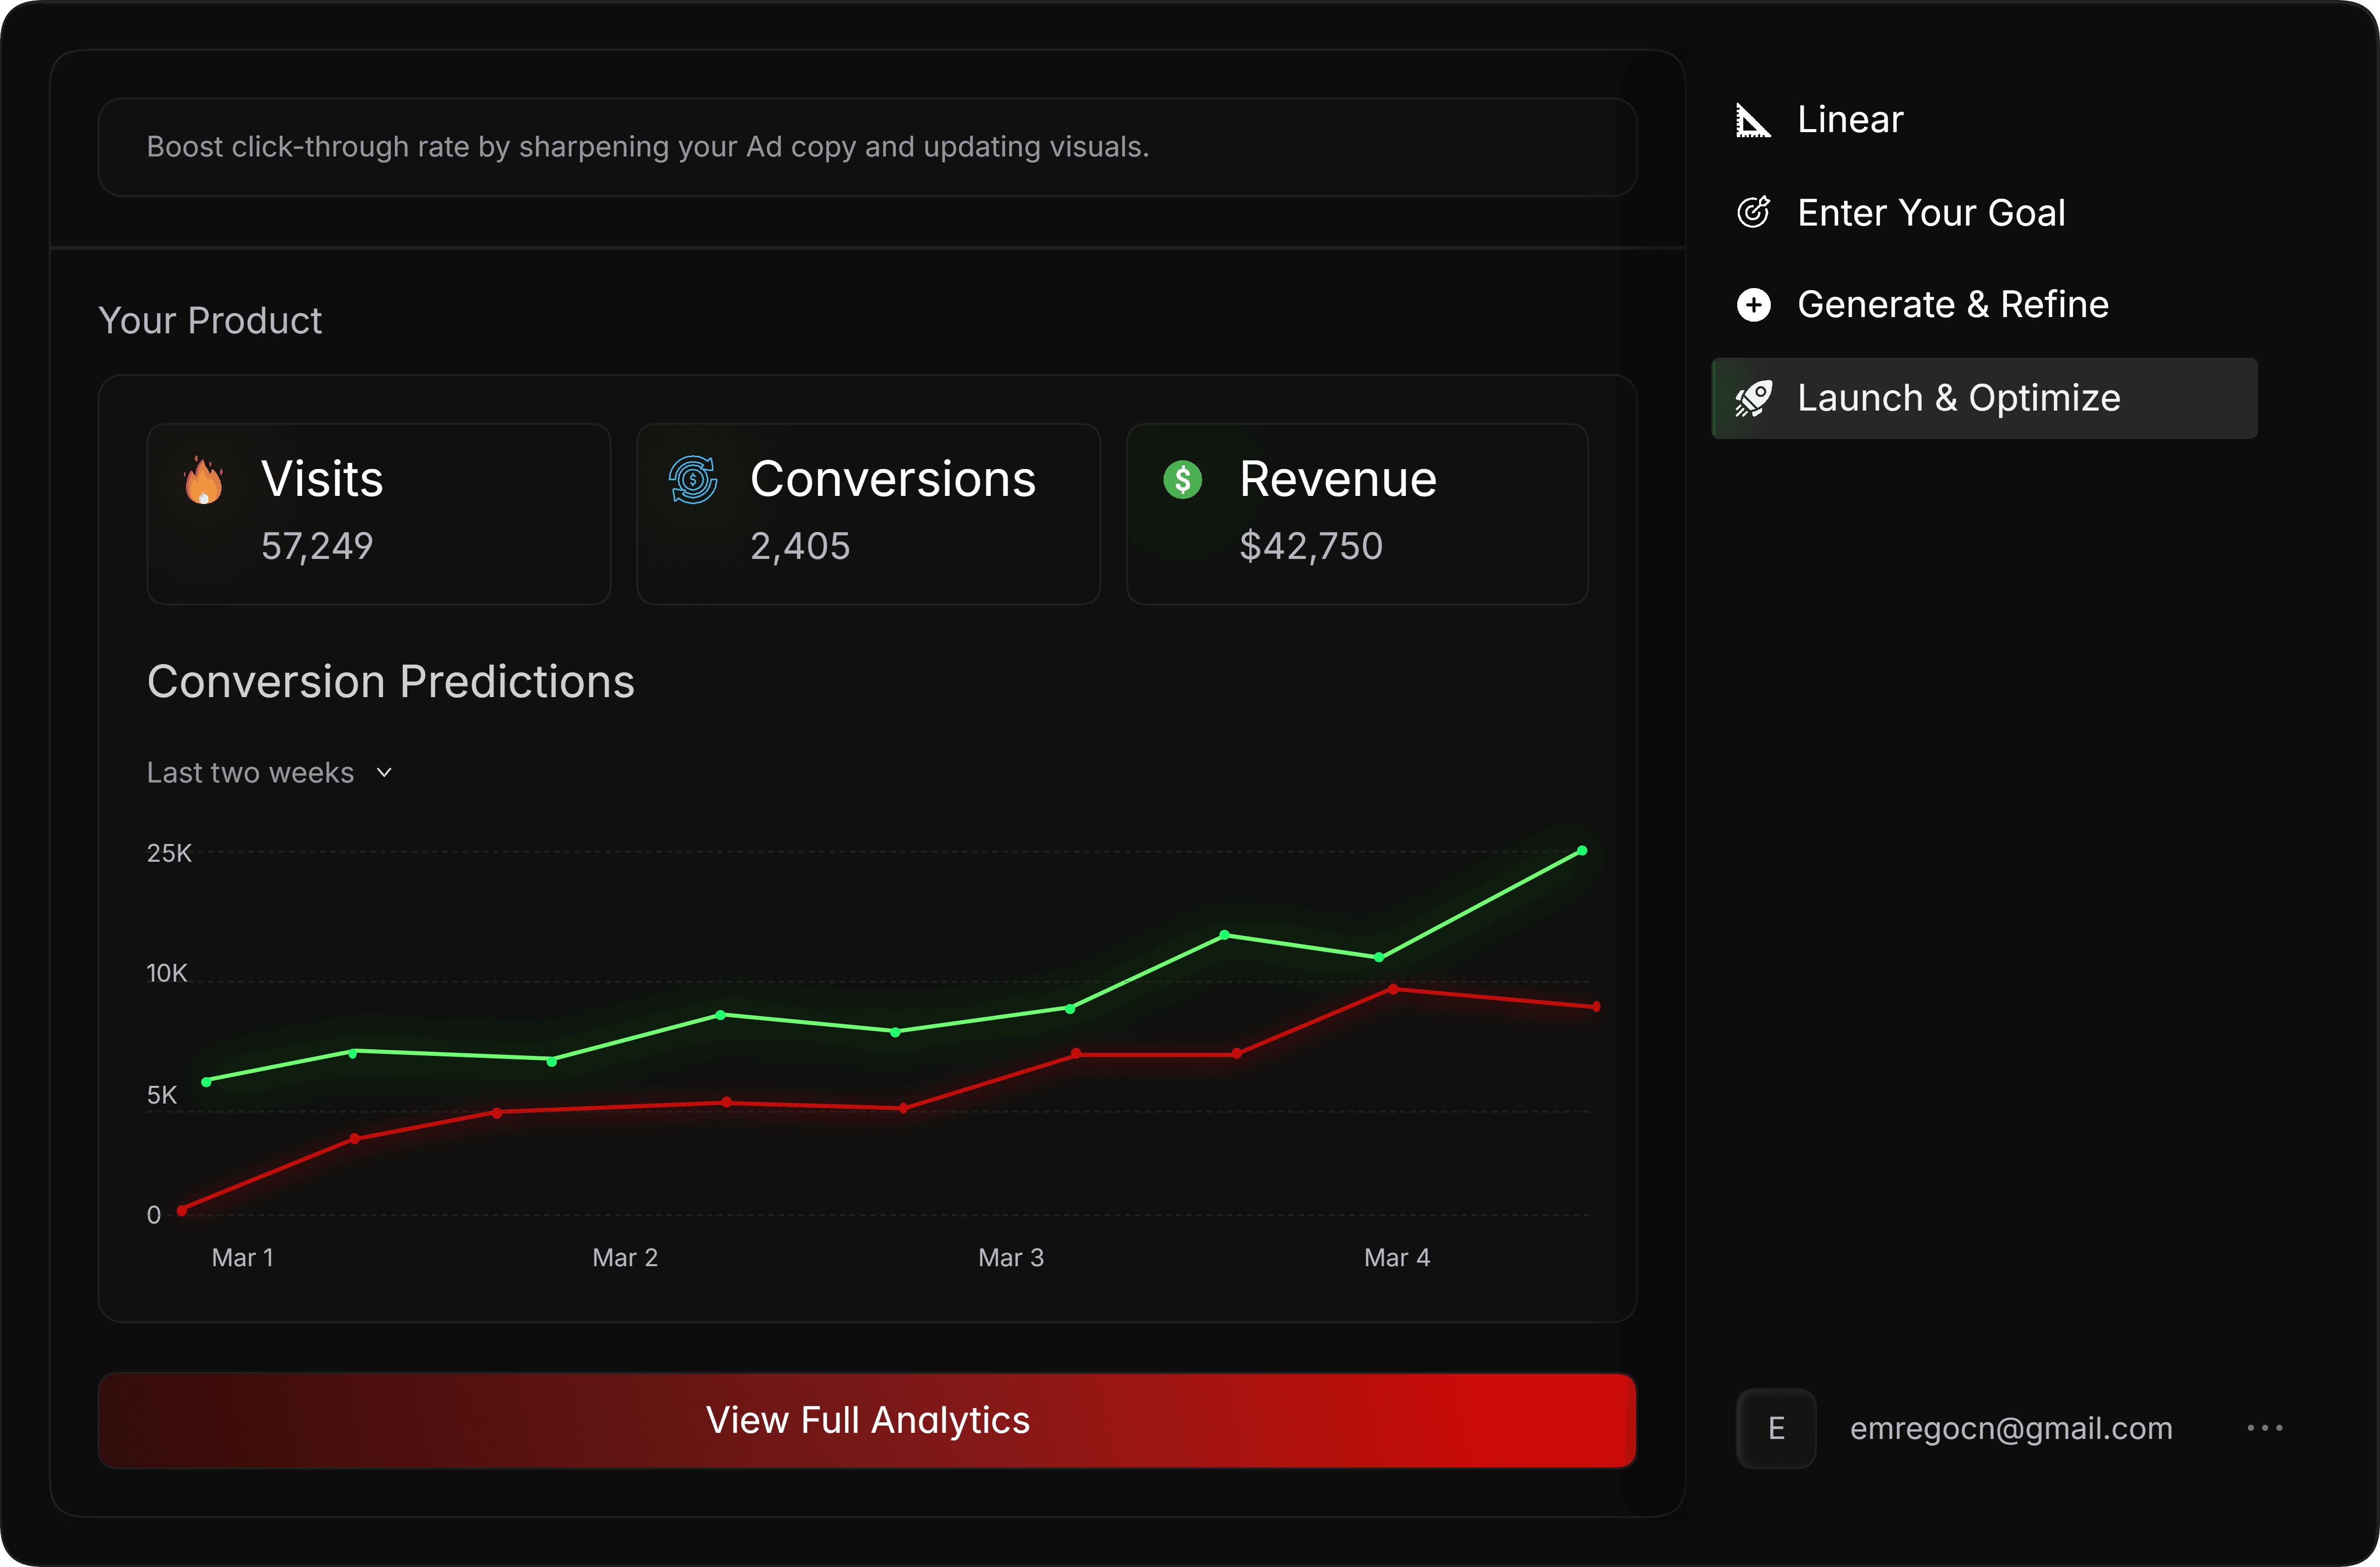Click the View Full Analytics button
The width and height of the screenshot is (2380, 1567).
coord(867,1420)
